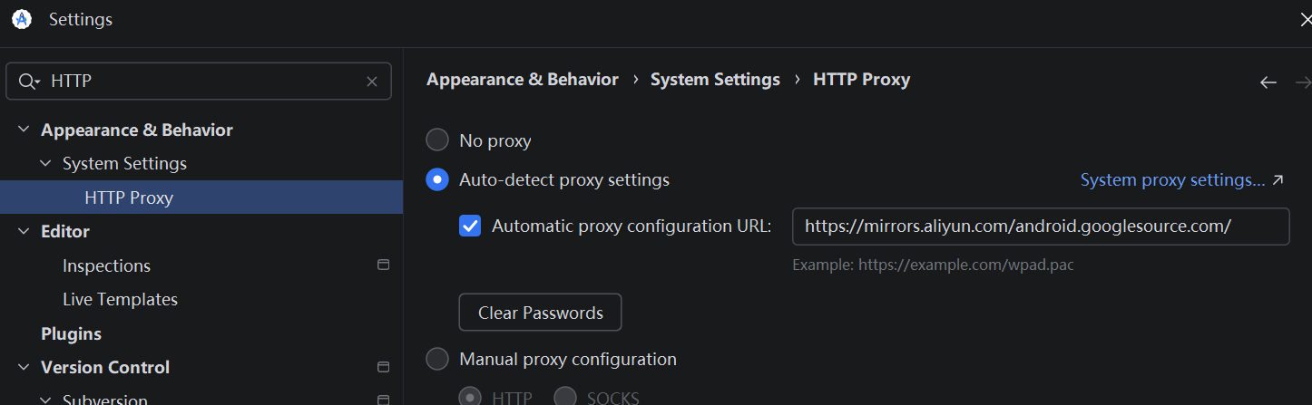Focus the settings search field
The image size is (1312, 405).
[x=199, y=82]
